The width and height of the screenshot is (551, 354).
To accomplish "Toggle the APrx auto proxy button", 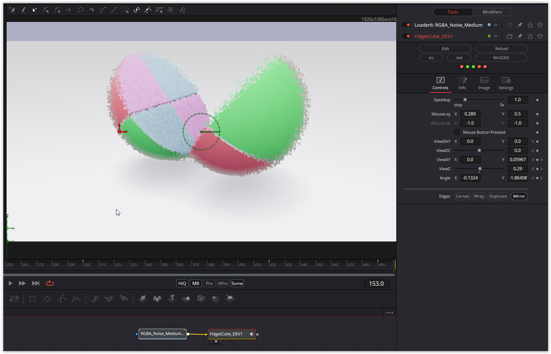I will click(x=223, y=283).
